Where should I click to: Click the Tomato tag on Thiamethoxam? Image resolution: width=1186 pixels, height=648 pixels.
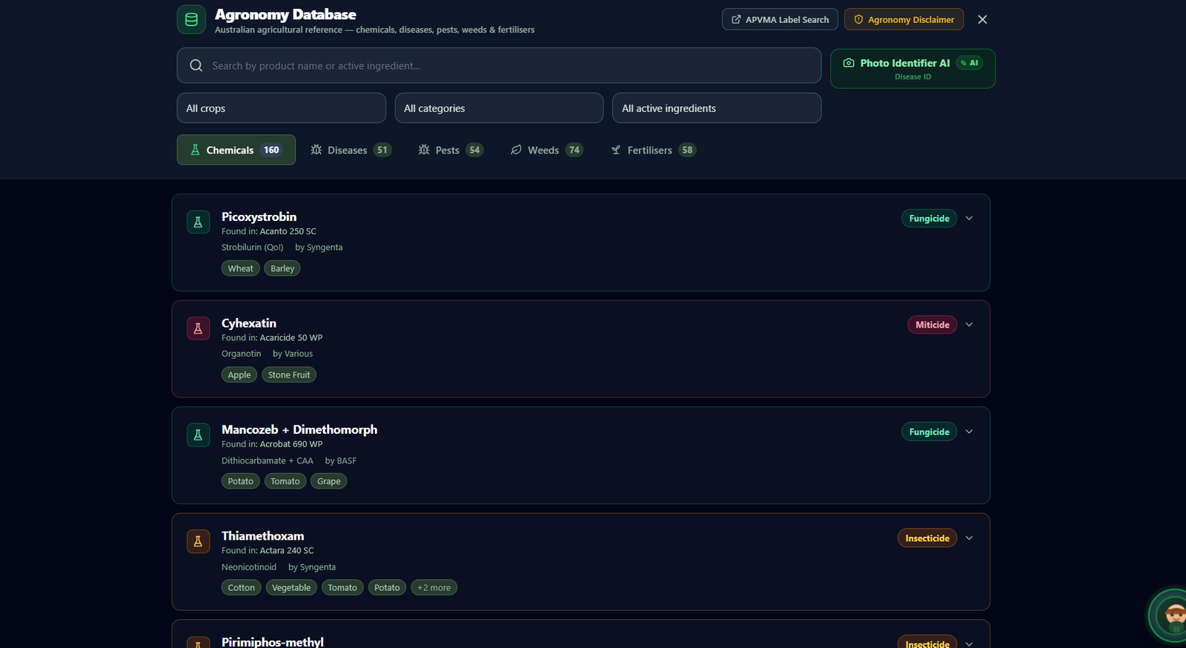coord(342,588)
